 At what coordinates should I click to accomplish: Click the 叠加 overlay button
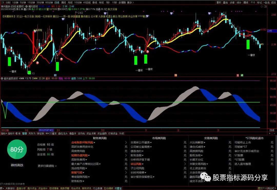click(225, 3)
